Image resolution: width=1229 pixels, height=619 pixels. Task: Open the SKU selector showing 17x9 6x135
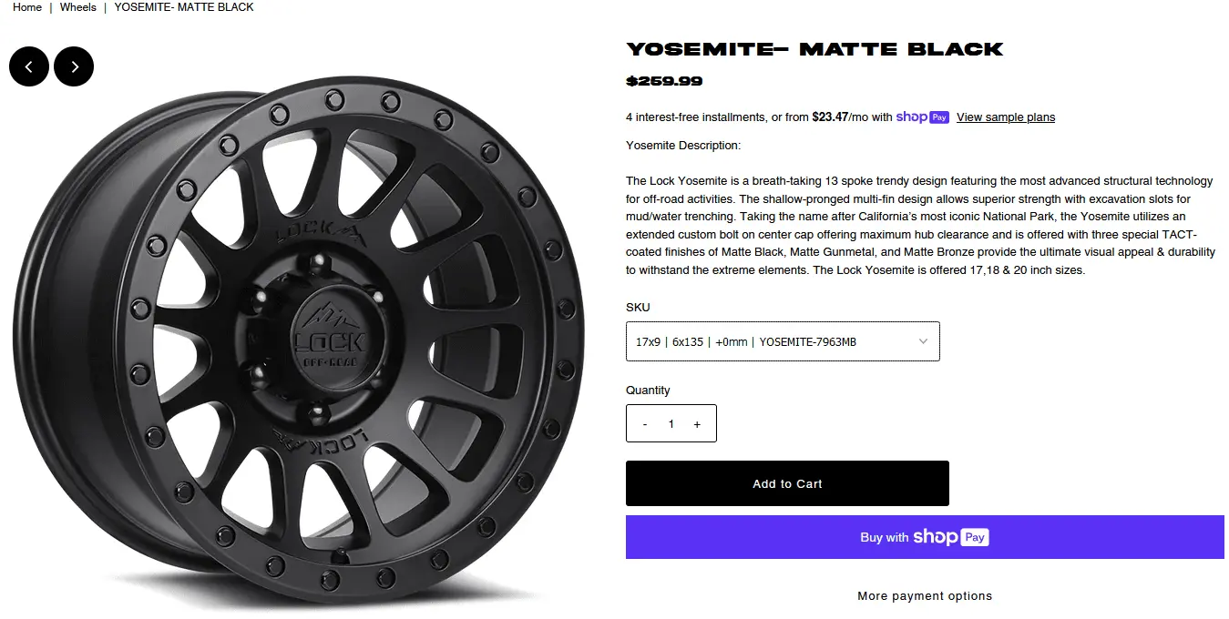783,341
